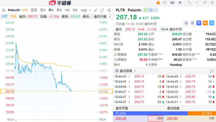Toggle the blue 分时 line legend

(4, 16)
